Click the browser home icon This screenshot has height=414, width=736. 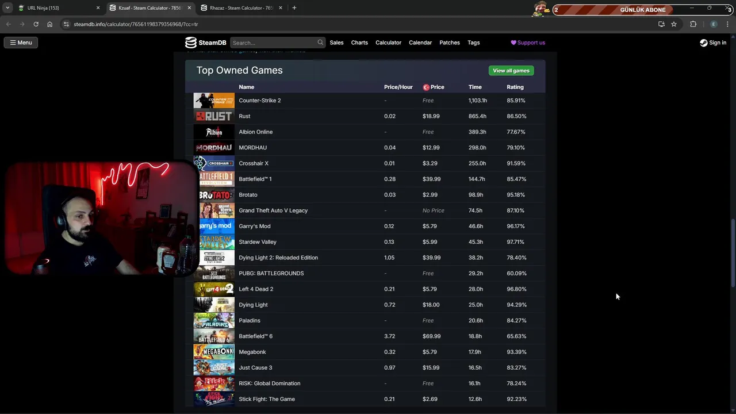click(x=49, y=24)
